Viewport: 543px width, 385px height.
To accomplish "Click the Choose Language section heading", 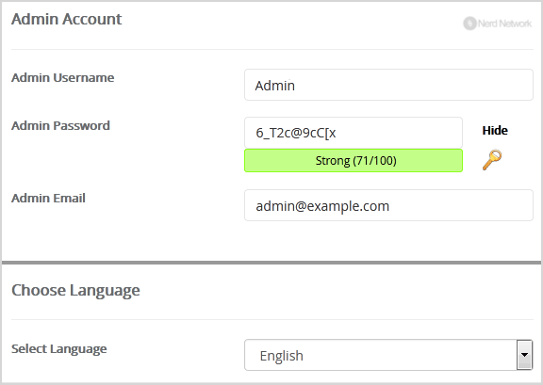I will pos(75,291).
